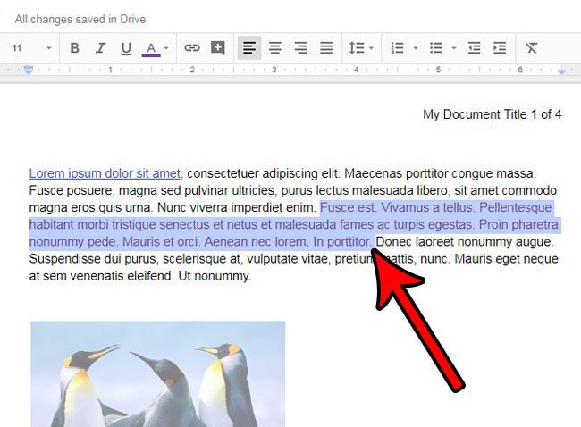581x427 pixels.
Task: Click the penguins image
Action: pyautogui.click(x=157, y=375)
